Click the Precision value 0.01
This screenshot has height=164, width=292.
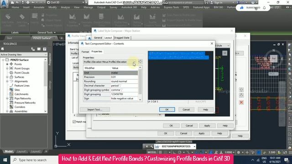click(x=124, y=77)
